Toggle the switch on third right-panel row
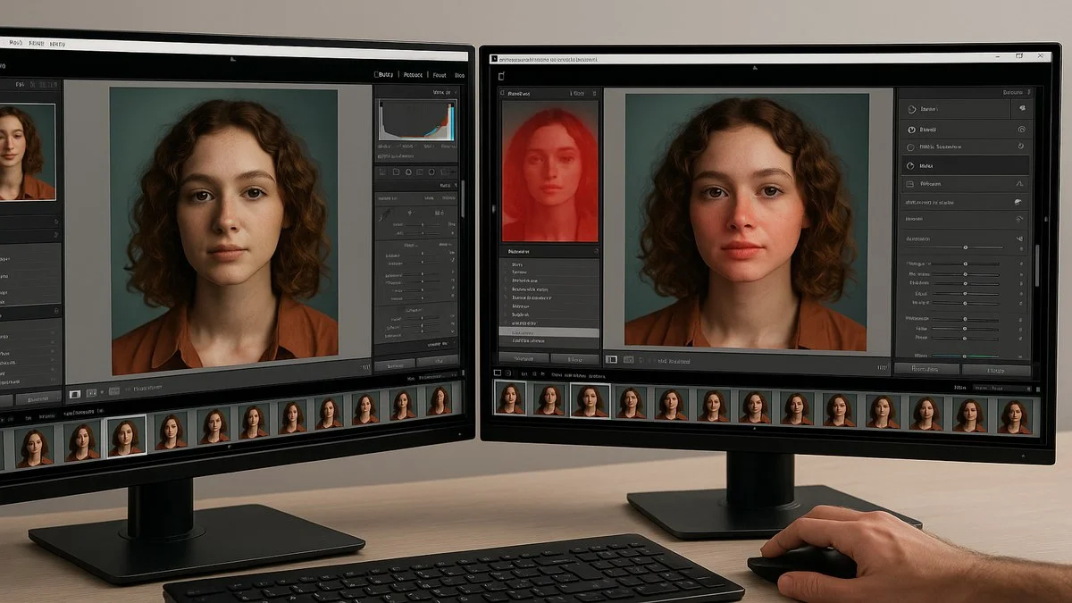Screen dimensions: 1072x603 pyautogui.click(x=1021, y=147)
